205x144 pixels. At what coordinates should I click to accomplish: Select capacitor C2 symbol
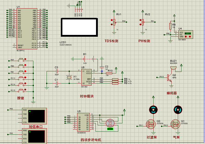(102, 67)
